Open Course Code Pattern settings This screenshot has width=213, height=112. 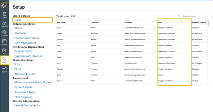(x=27, y=38)
